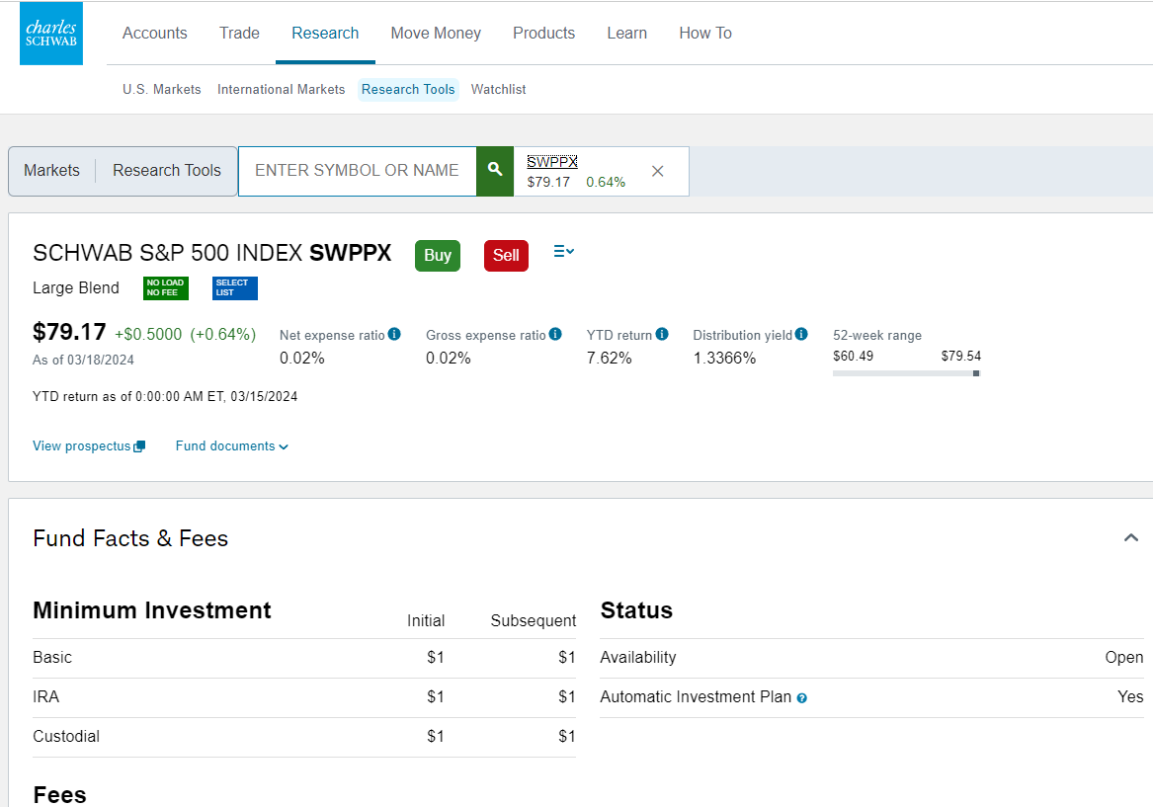
Task: Select the Research top navigation tab
Action: coord(325,33)
